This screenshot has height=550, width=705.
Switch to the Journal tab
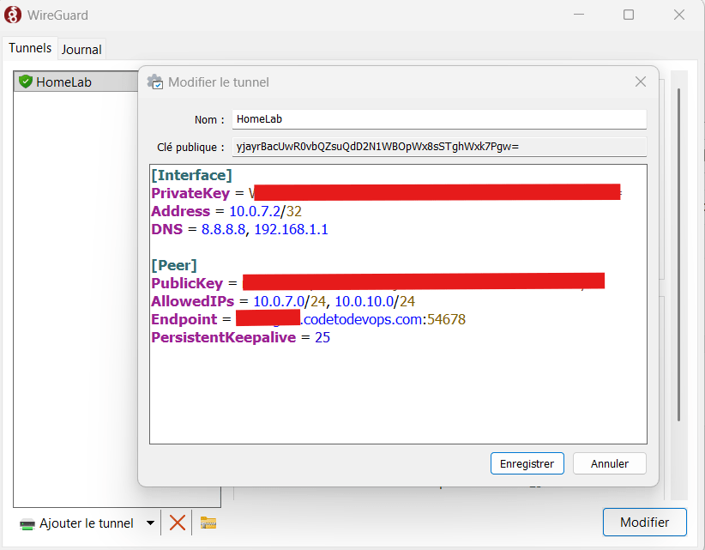[x=81, y=50]
